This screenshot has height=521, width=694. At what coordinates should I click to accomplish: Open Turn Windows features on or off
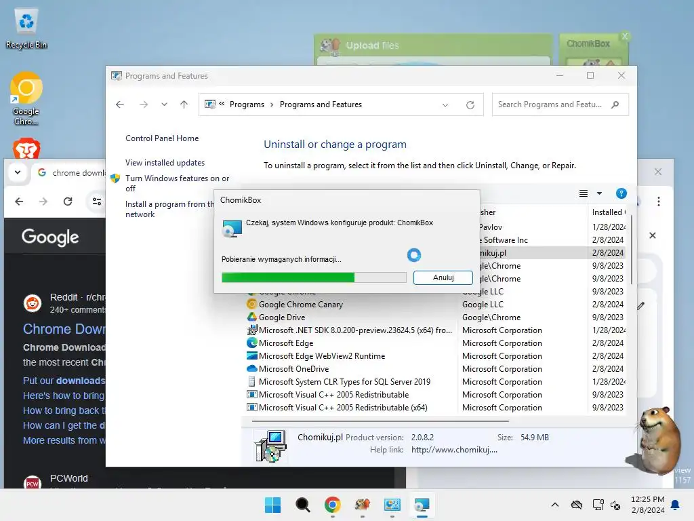tap(177, 183)
